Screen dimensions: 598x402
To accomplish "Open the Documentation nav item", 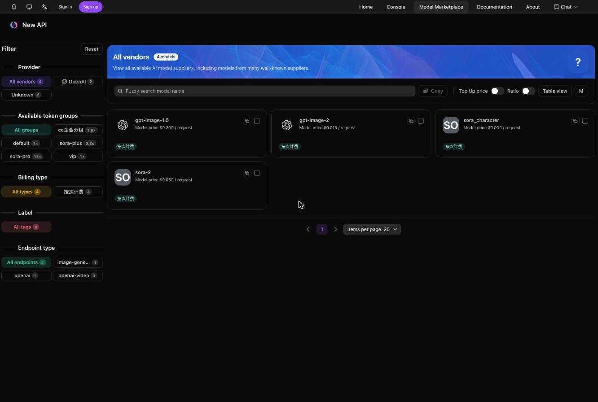I will point(494,7).
